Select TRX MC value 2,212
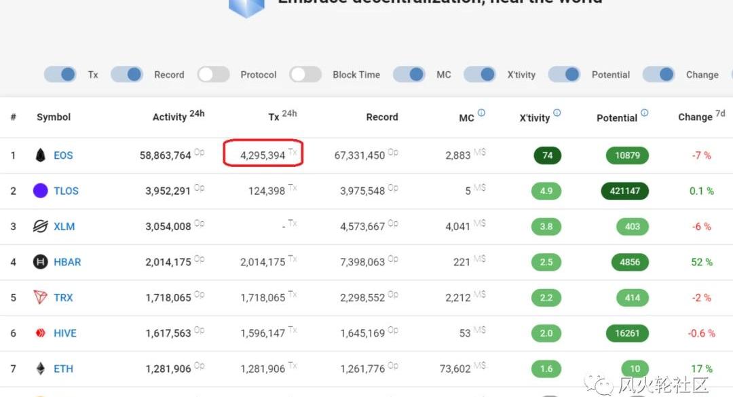The width and height of the screenshot is (733, 397). 457,297
